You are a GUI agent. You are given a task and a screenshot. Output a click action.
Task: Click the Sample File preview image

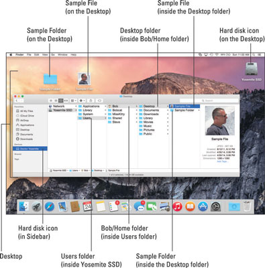click(x=220, y=121)
